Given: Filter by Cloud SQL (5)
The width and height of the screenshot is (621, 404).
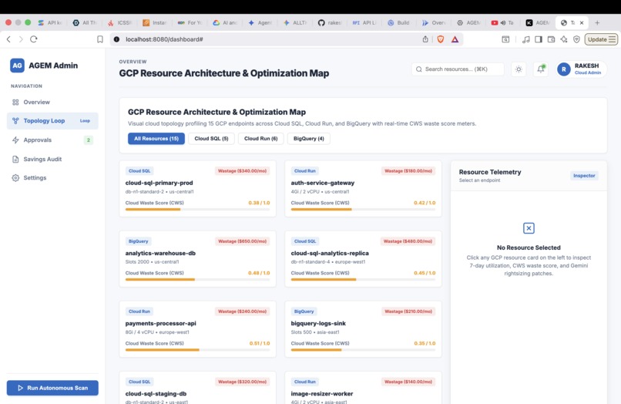Looking at the screenshot, I should (211, 138).
